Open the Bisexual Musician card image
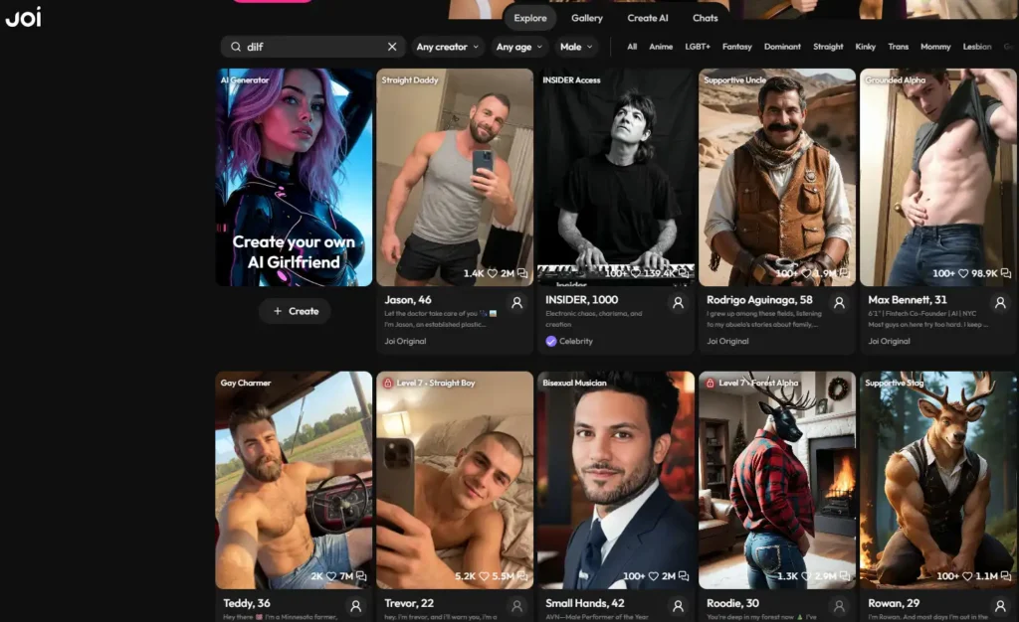This screenshot has width=1019, height=622. (616, 480)
